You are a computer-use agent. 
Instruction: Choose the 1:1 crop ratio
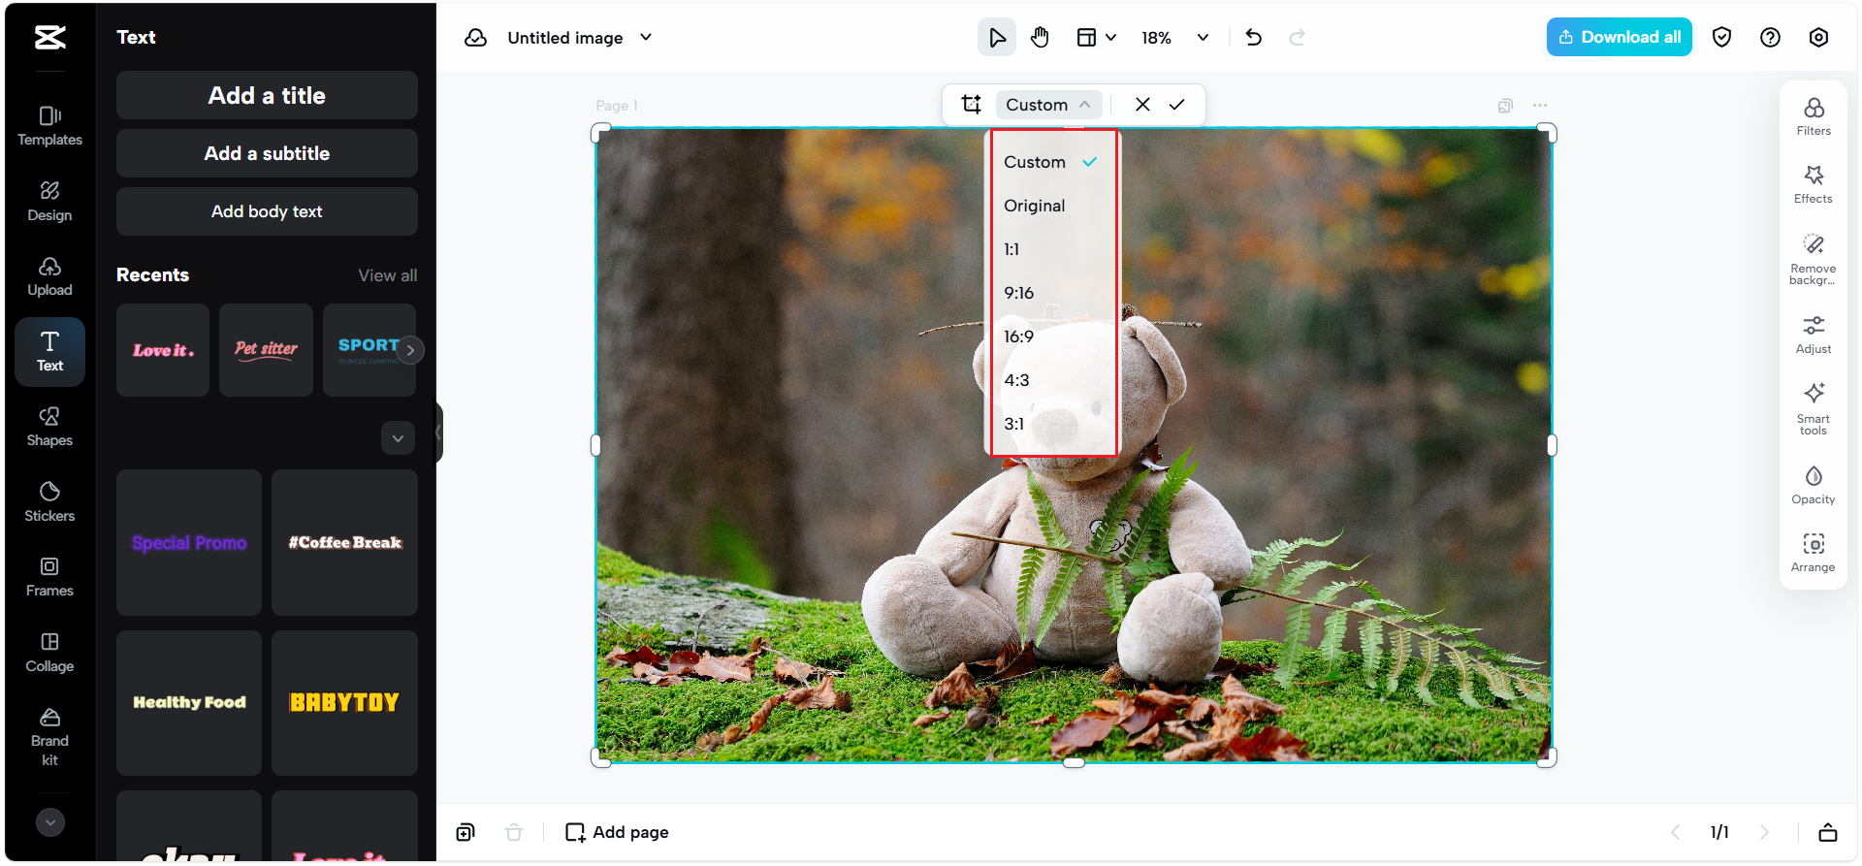click(x=1052, y=249)
